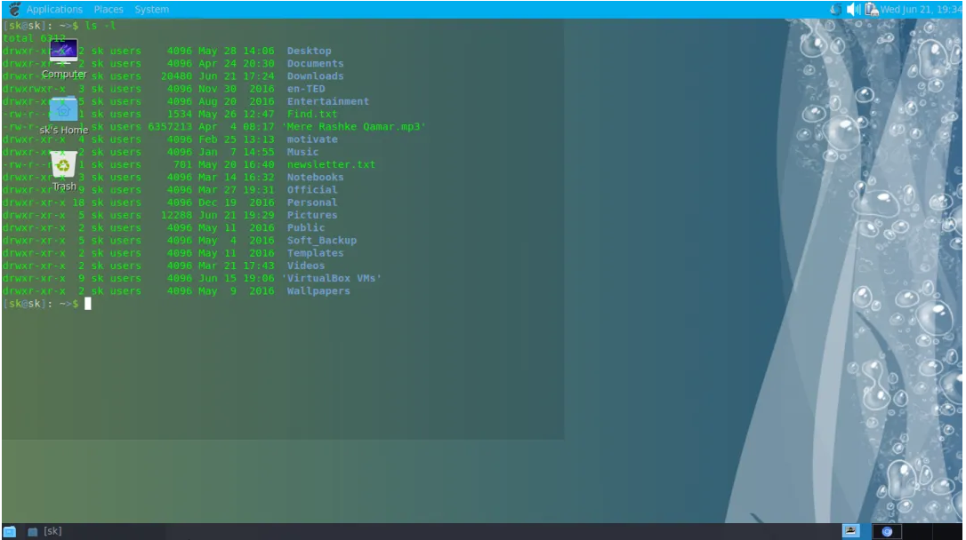The image size is (966, 540).
Task: Click the Show Desktop icon on bottom panel
Action: pyautogui.click(x=10, y=531)
